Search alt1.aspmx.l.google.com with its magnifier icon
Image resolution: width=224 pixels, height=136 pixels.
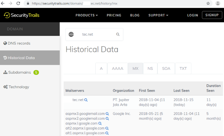tap(107, 133)
